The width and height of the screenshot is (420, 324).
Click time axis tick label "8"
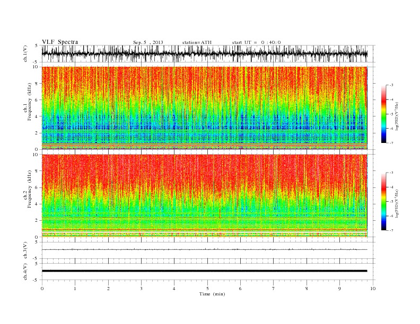[x=307, y=289]
